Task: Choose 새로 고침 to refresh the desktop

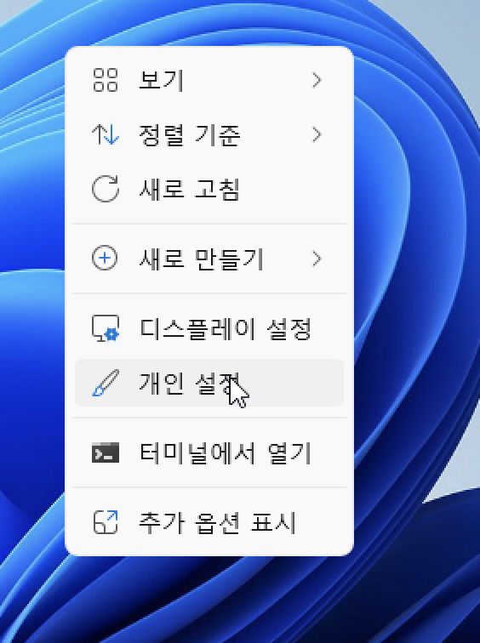Action: 209,189
